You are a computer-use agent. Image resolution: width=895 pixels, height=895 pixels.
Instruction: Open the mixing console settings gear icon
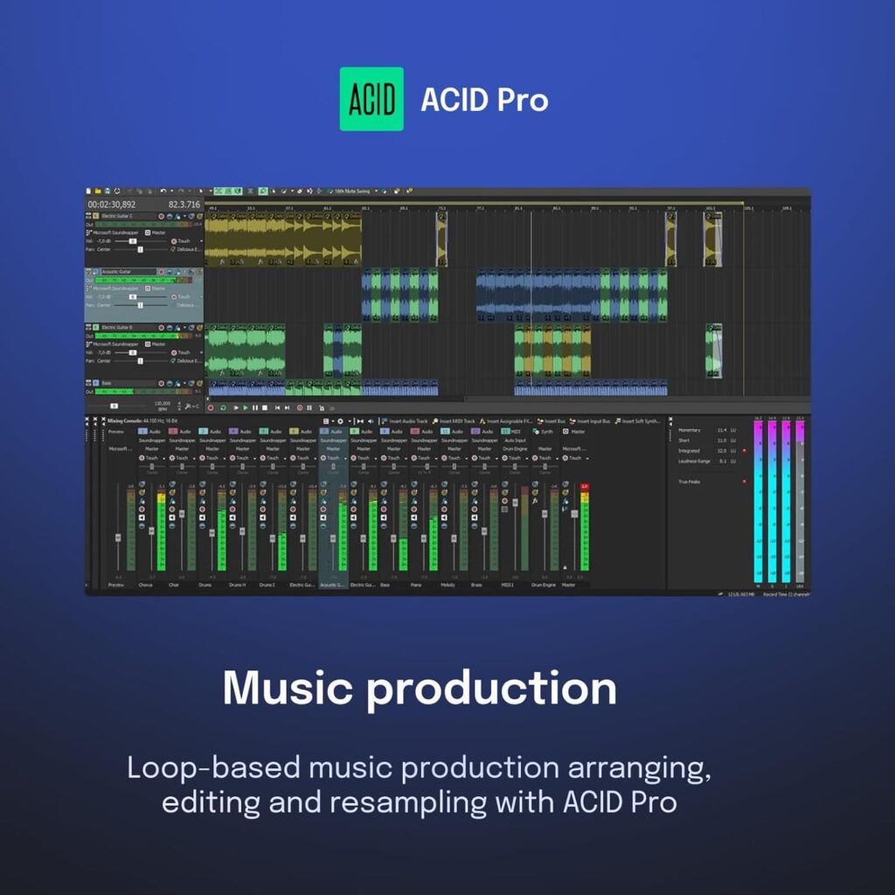339,421
